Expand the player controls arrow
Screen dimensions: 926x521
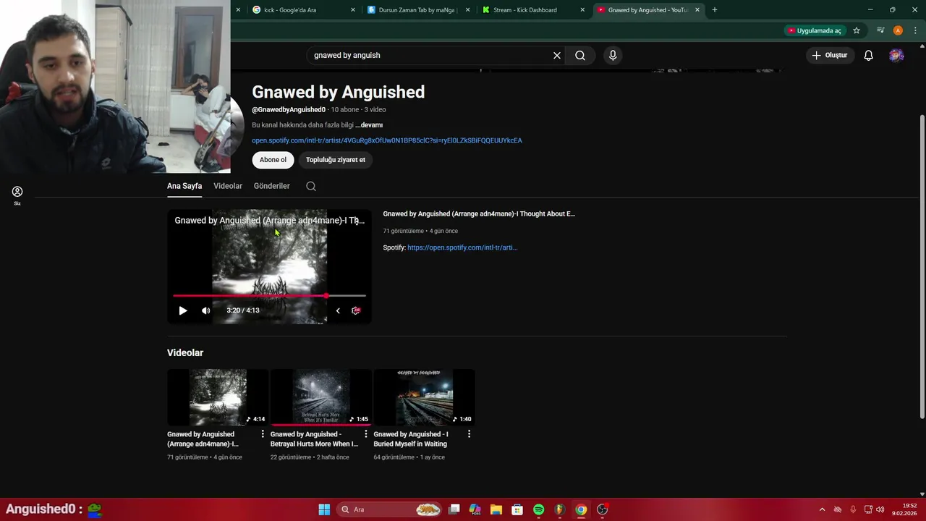point(338,310)
